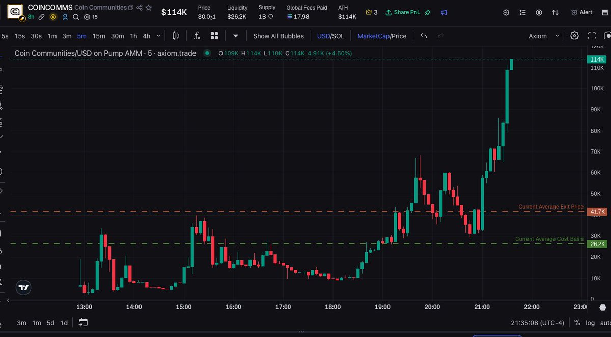Click the 26.2K average cost basis label
Screen dimensions: 611x337
click(x=597, y=244)
